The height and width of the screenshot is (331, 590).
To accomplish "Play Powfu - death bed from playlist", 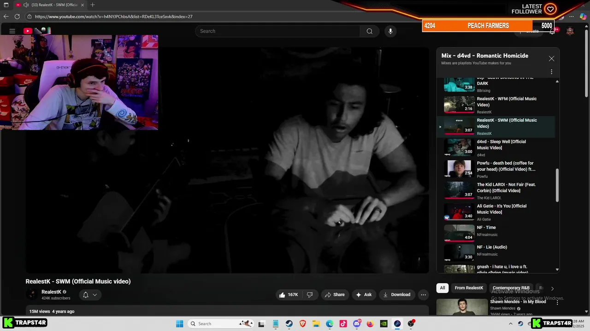I will click(x=496, y=169).
